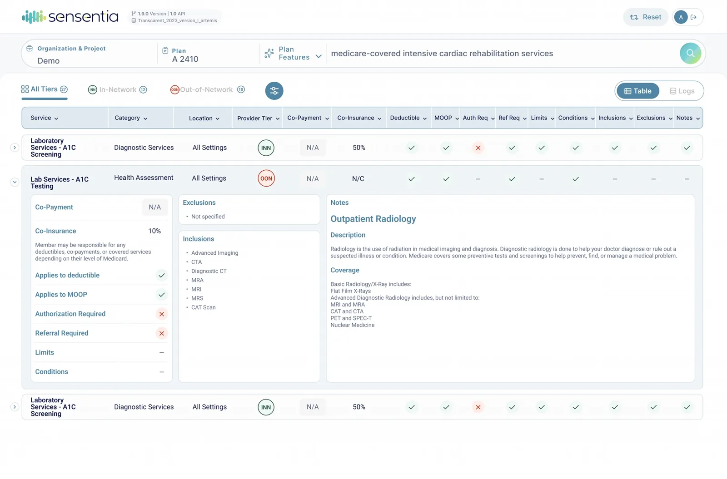Click Referral Required red X icon
Viewport: 727px width, 479px height.
(x=162, y=333)
